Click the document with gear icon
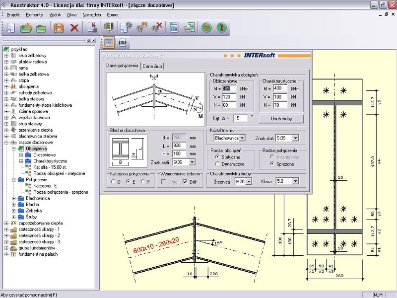 (126, 27)
